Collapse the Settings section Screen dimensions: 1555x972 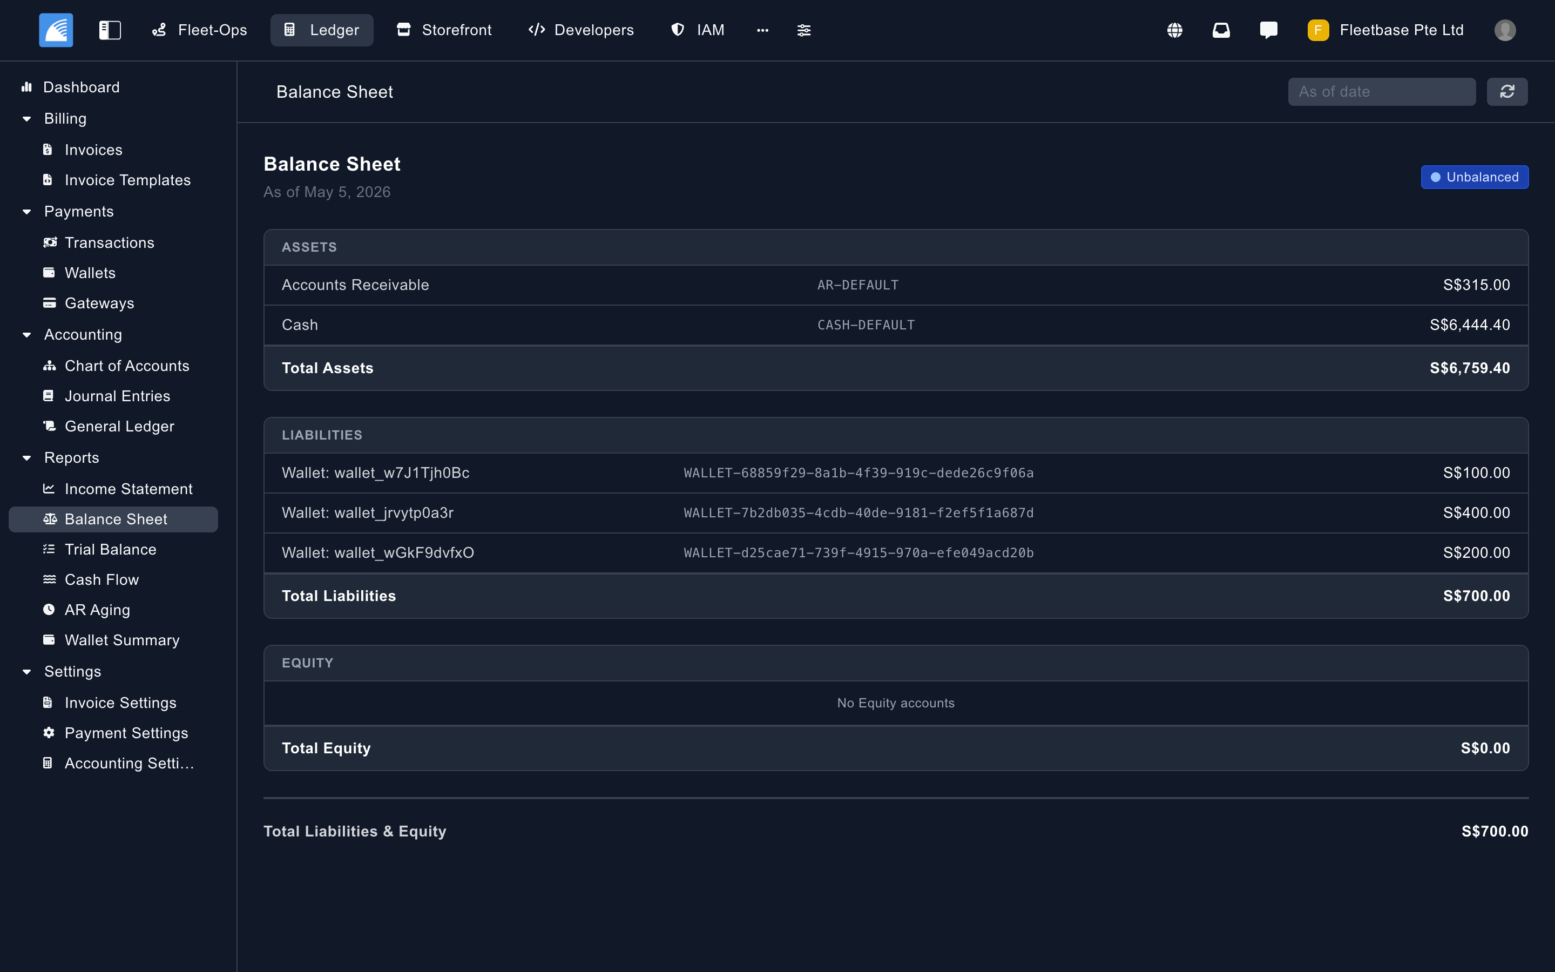(27, 672)
